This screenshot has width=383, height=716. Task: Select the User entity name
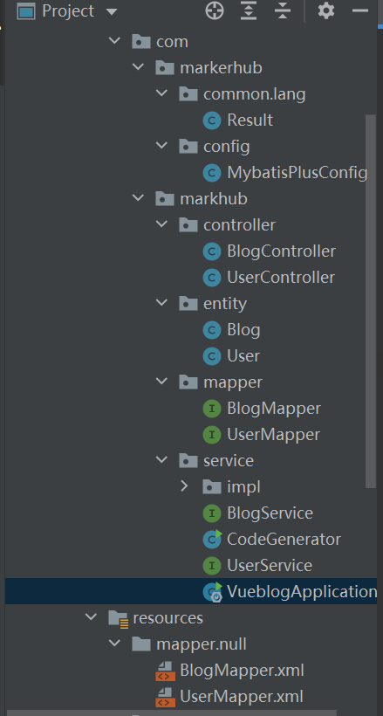click(243, 356)
